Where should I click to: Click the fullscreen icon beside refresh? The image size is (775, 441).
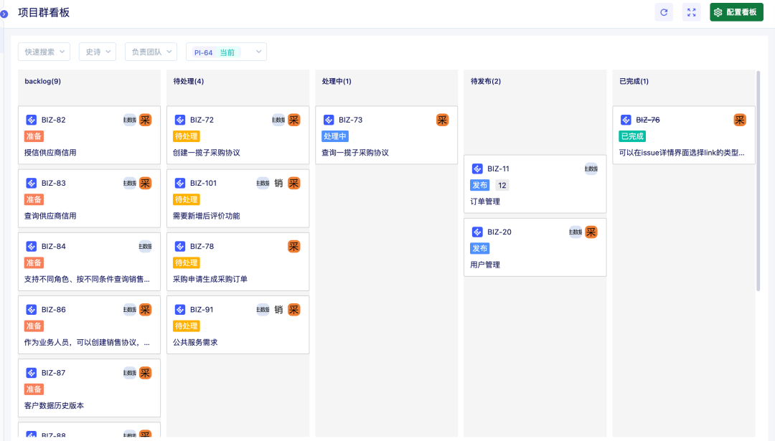[692, 12]
